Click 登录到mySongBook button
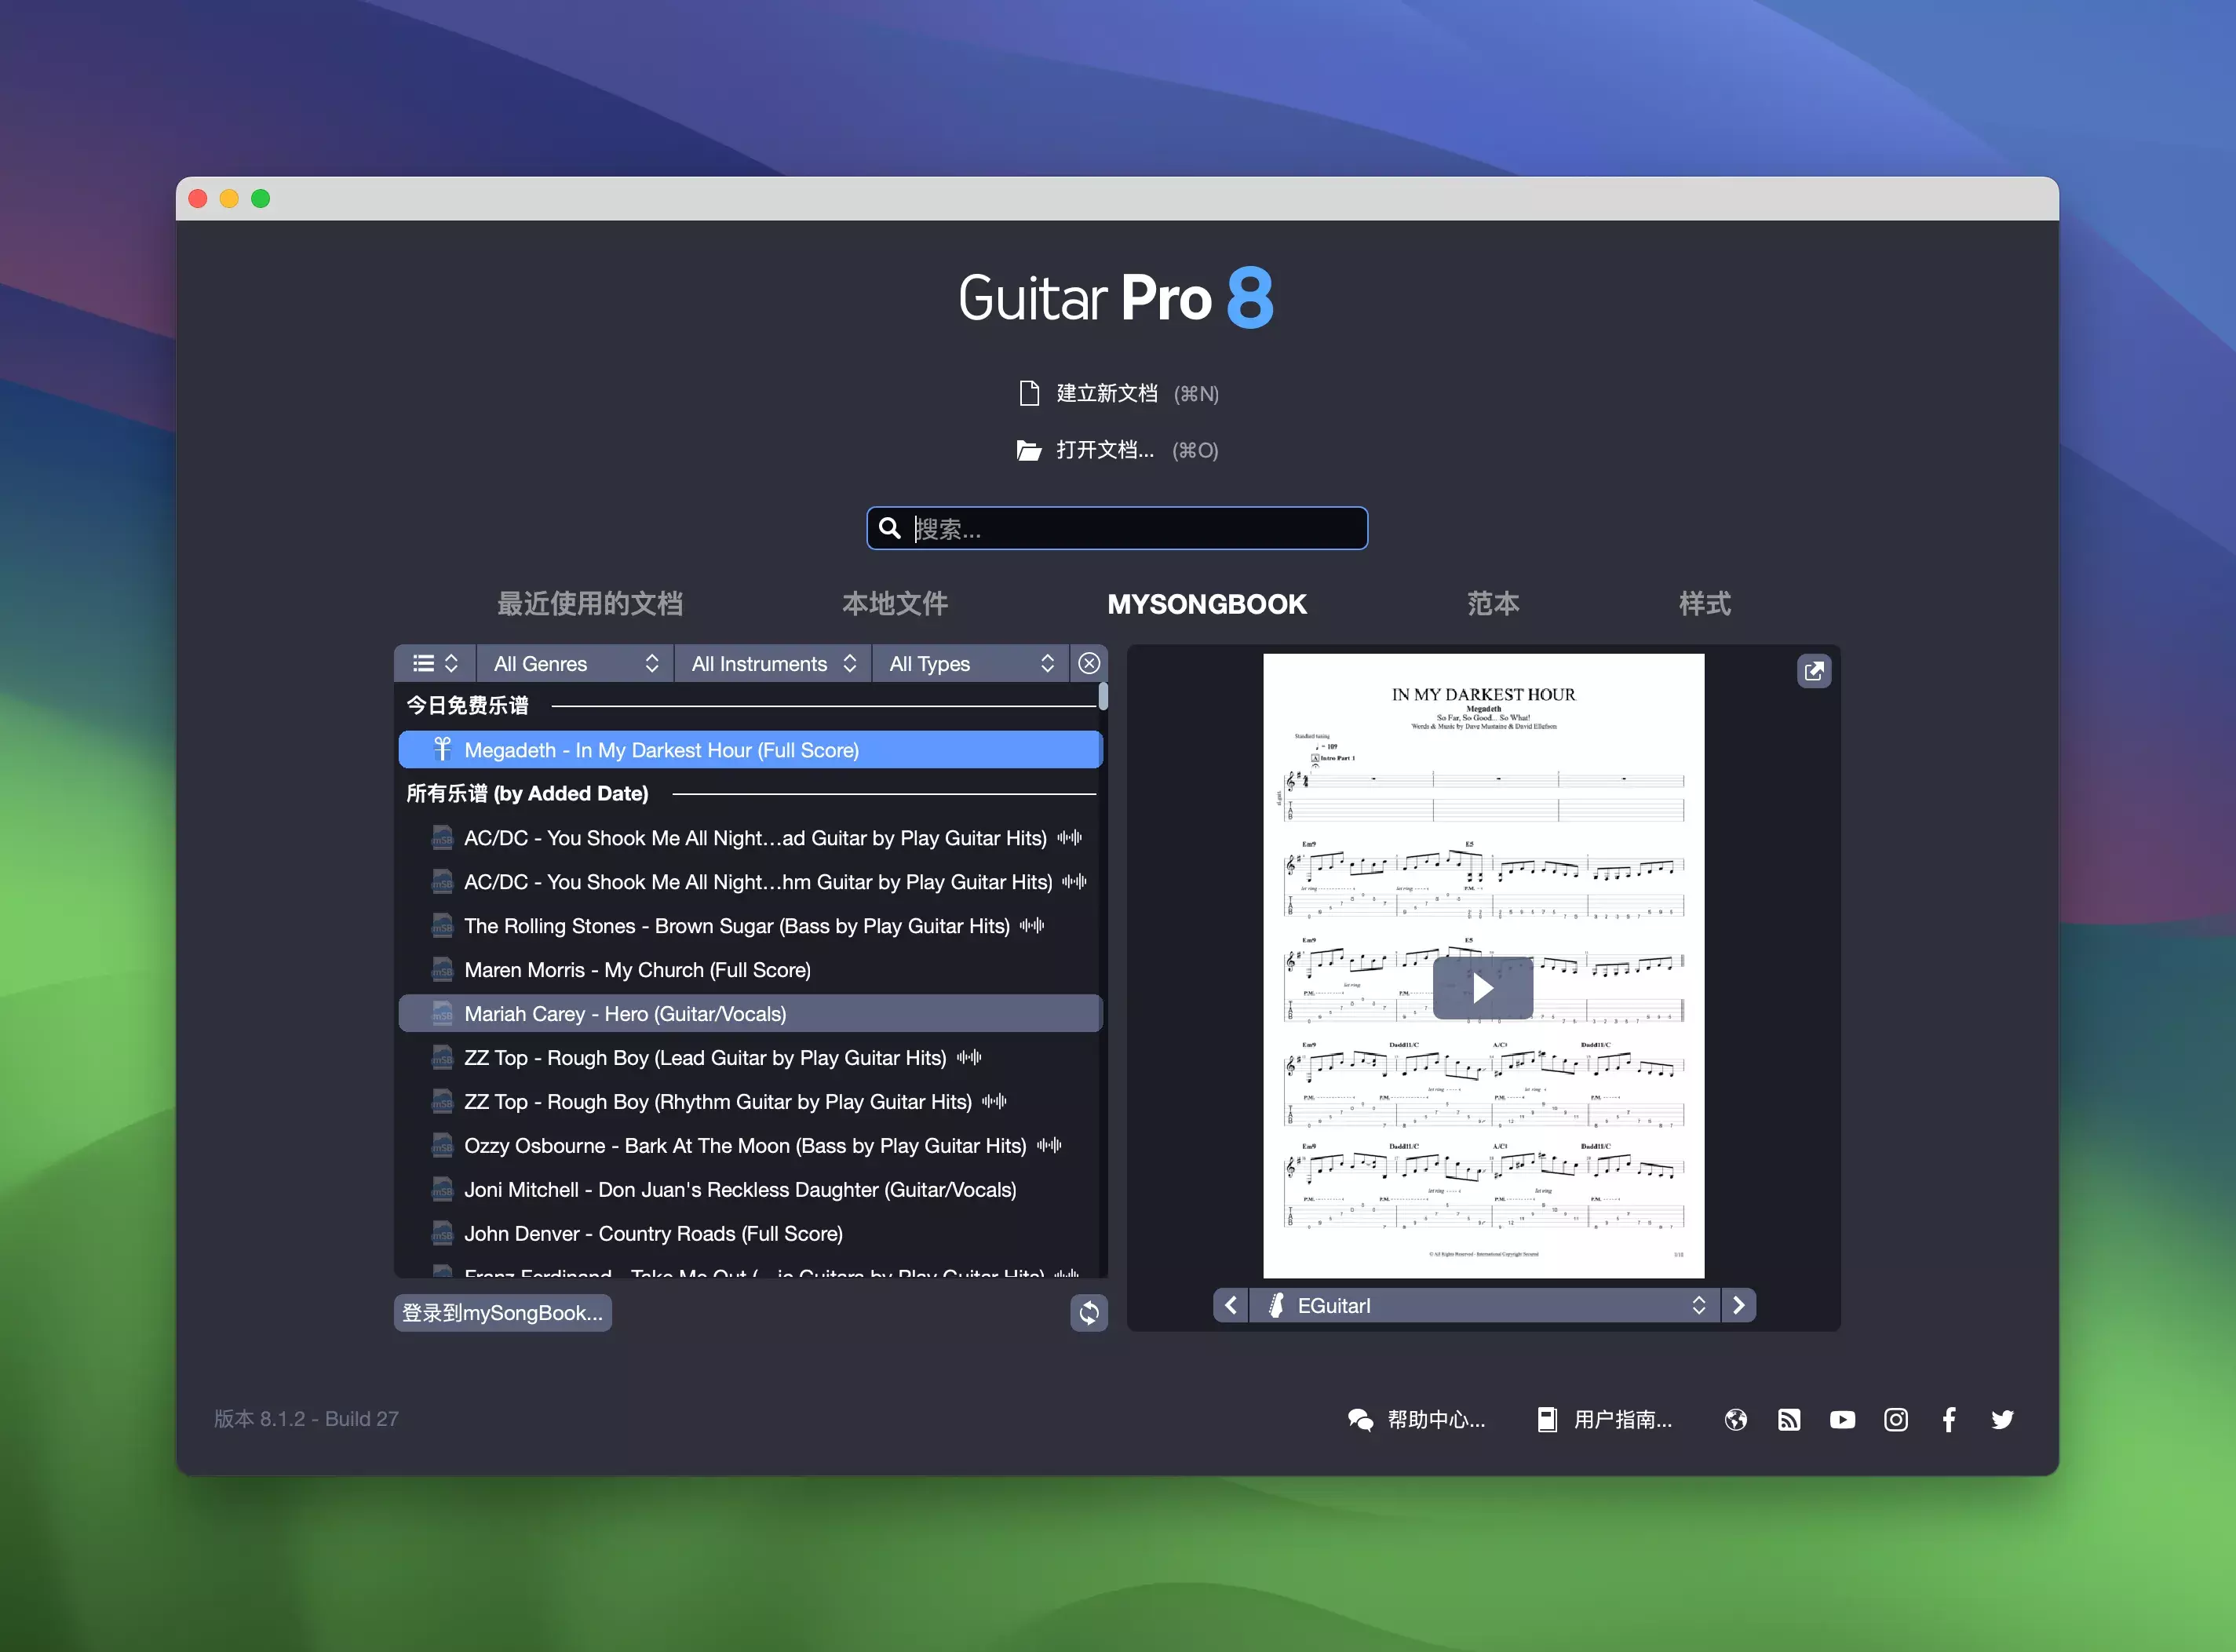This screenshot has height=1652, width=2236. (x=502, y=1312)
